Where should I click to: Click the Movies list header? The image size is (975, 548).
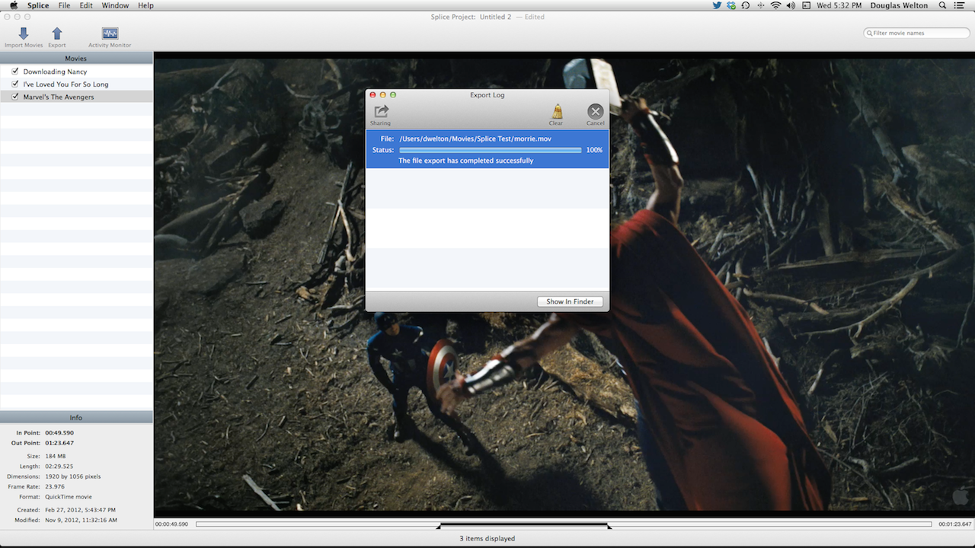pos(76,59)
